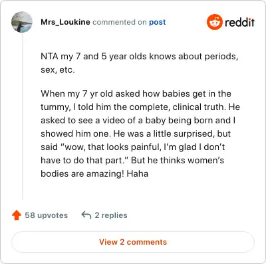Screen dimensions: 266x264
Task: Collapse the thread using the vertical line
Action: coord(22,117)
